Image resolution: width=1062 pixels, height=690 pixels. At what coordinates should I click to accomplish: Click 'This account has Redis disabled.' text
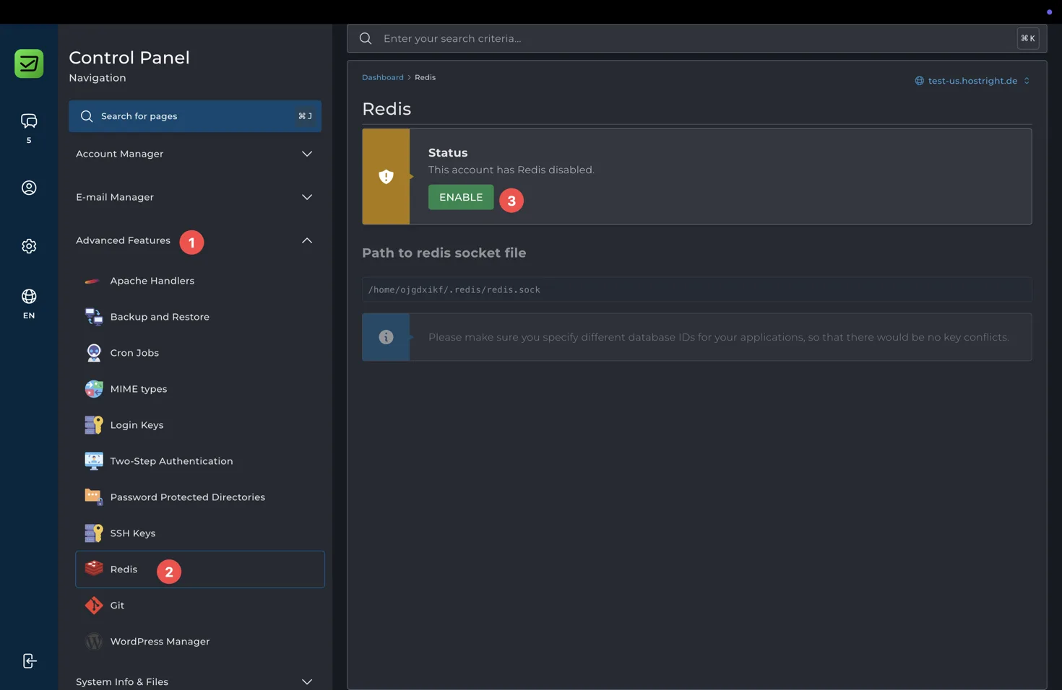coord(511,170)
